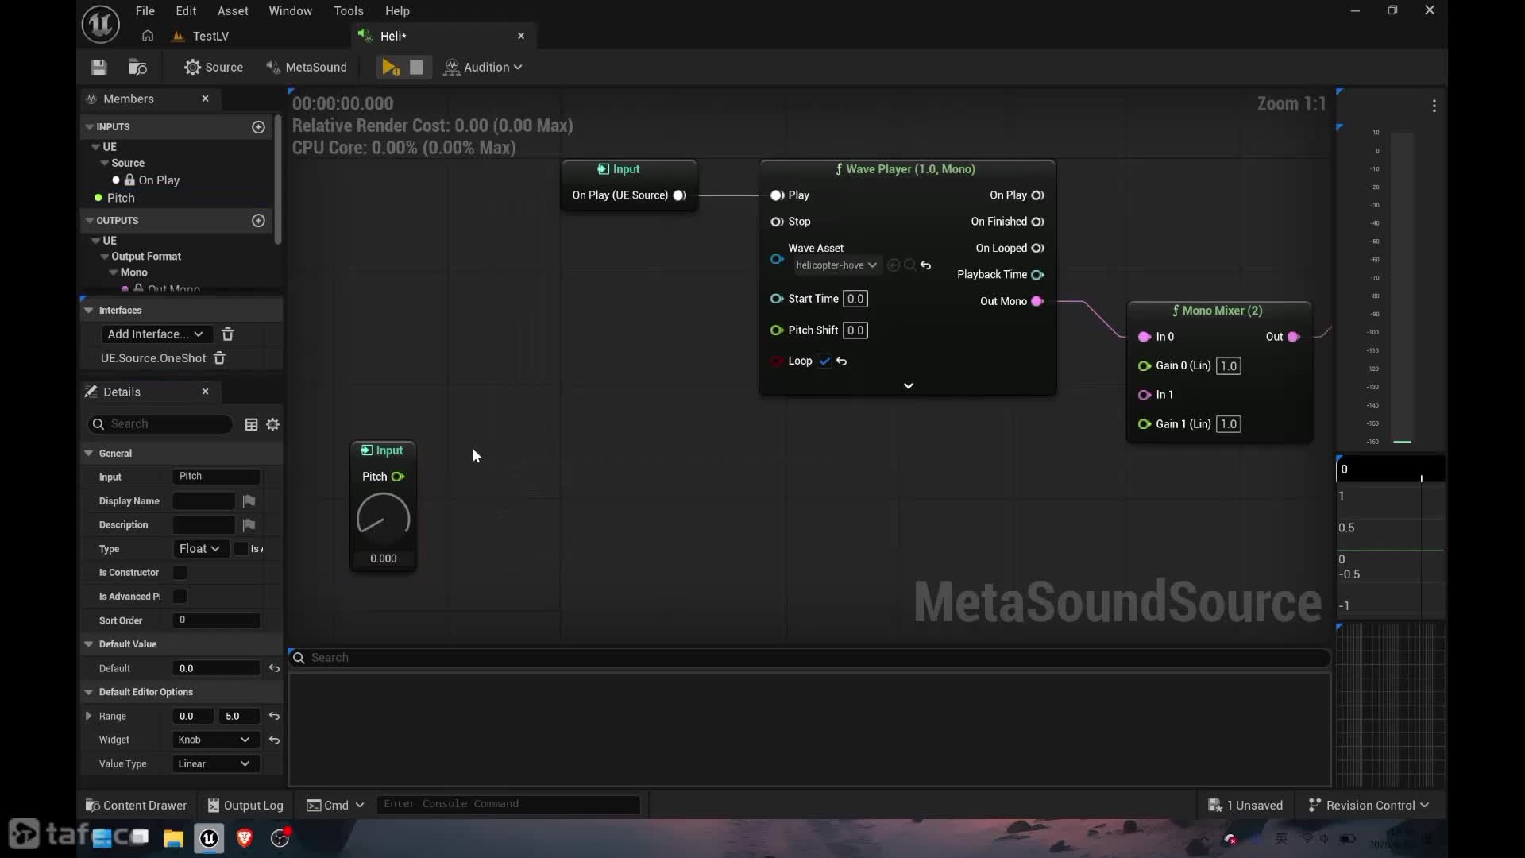The image size is (1525, 858).
Task: Add a new input member
Action: click(258, 127)
